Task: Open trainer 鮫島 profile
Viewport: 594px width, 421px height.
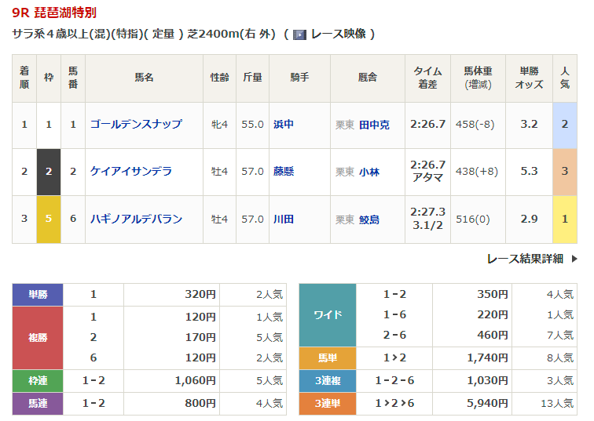Action: tap(369, 219)
